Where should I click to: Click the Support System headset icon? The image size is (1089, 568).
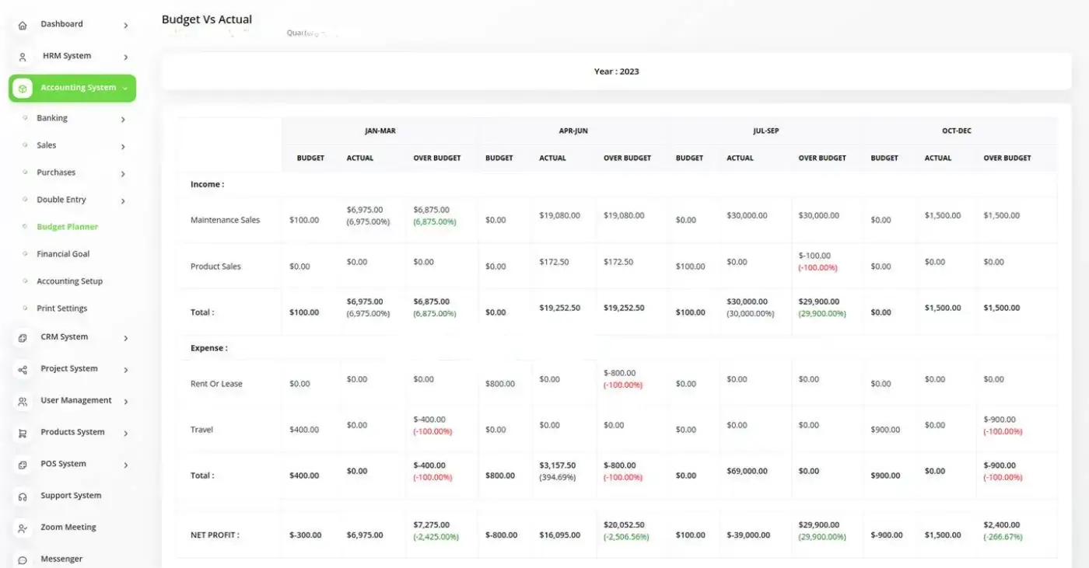pyautogui.click(x=23, y=497)
